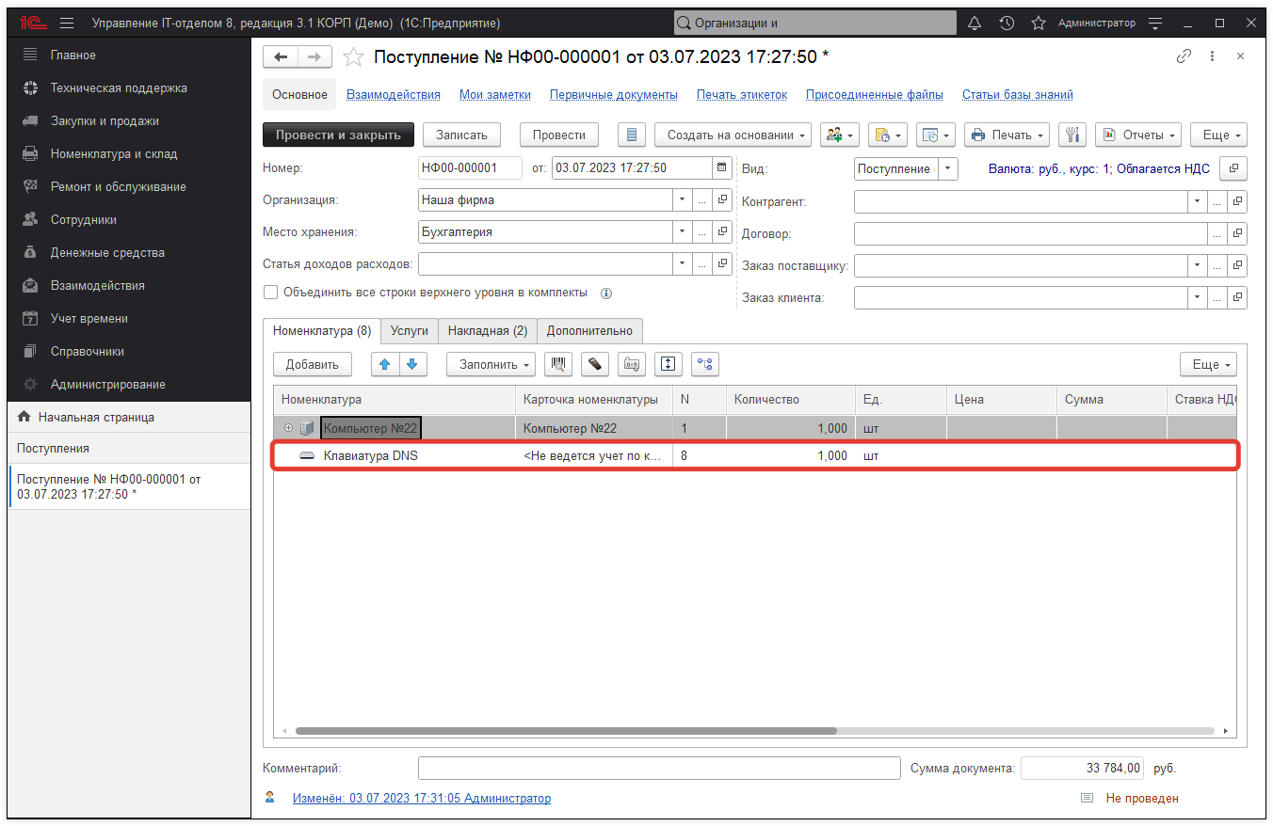Image resolution: width=1273 pixels, height=826 pixels.
Task: Open Номенклатура и склад in the sidebar
Action: 113,153
